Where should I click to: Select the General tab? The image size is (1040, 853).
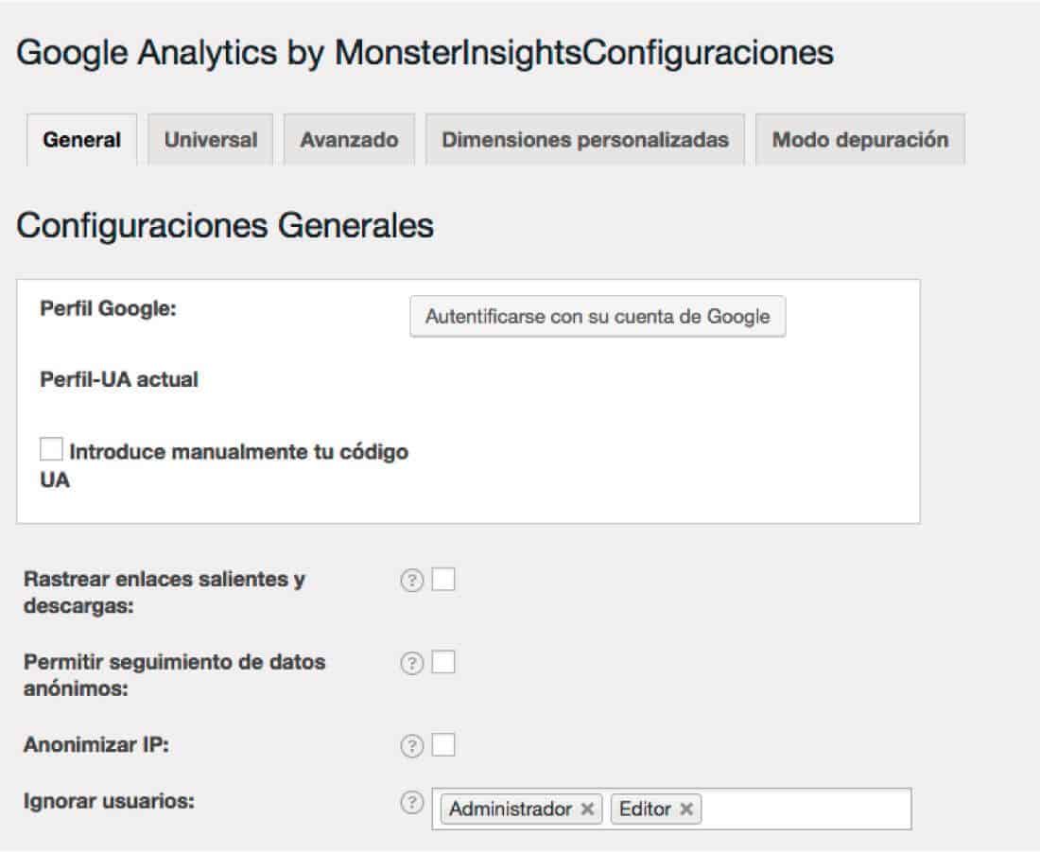(82, 140)
